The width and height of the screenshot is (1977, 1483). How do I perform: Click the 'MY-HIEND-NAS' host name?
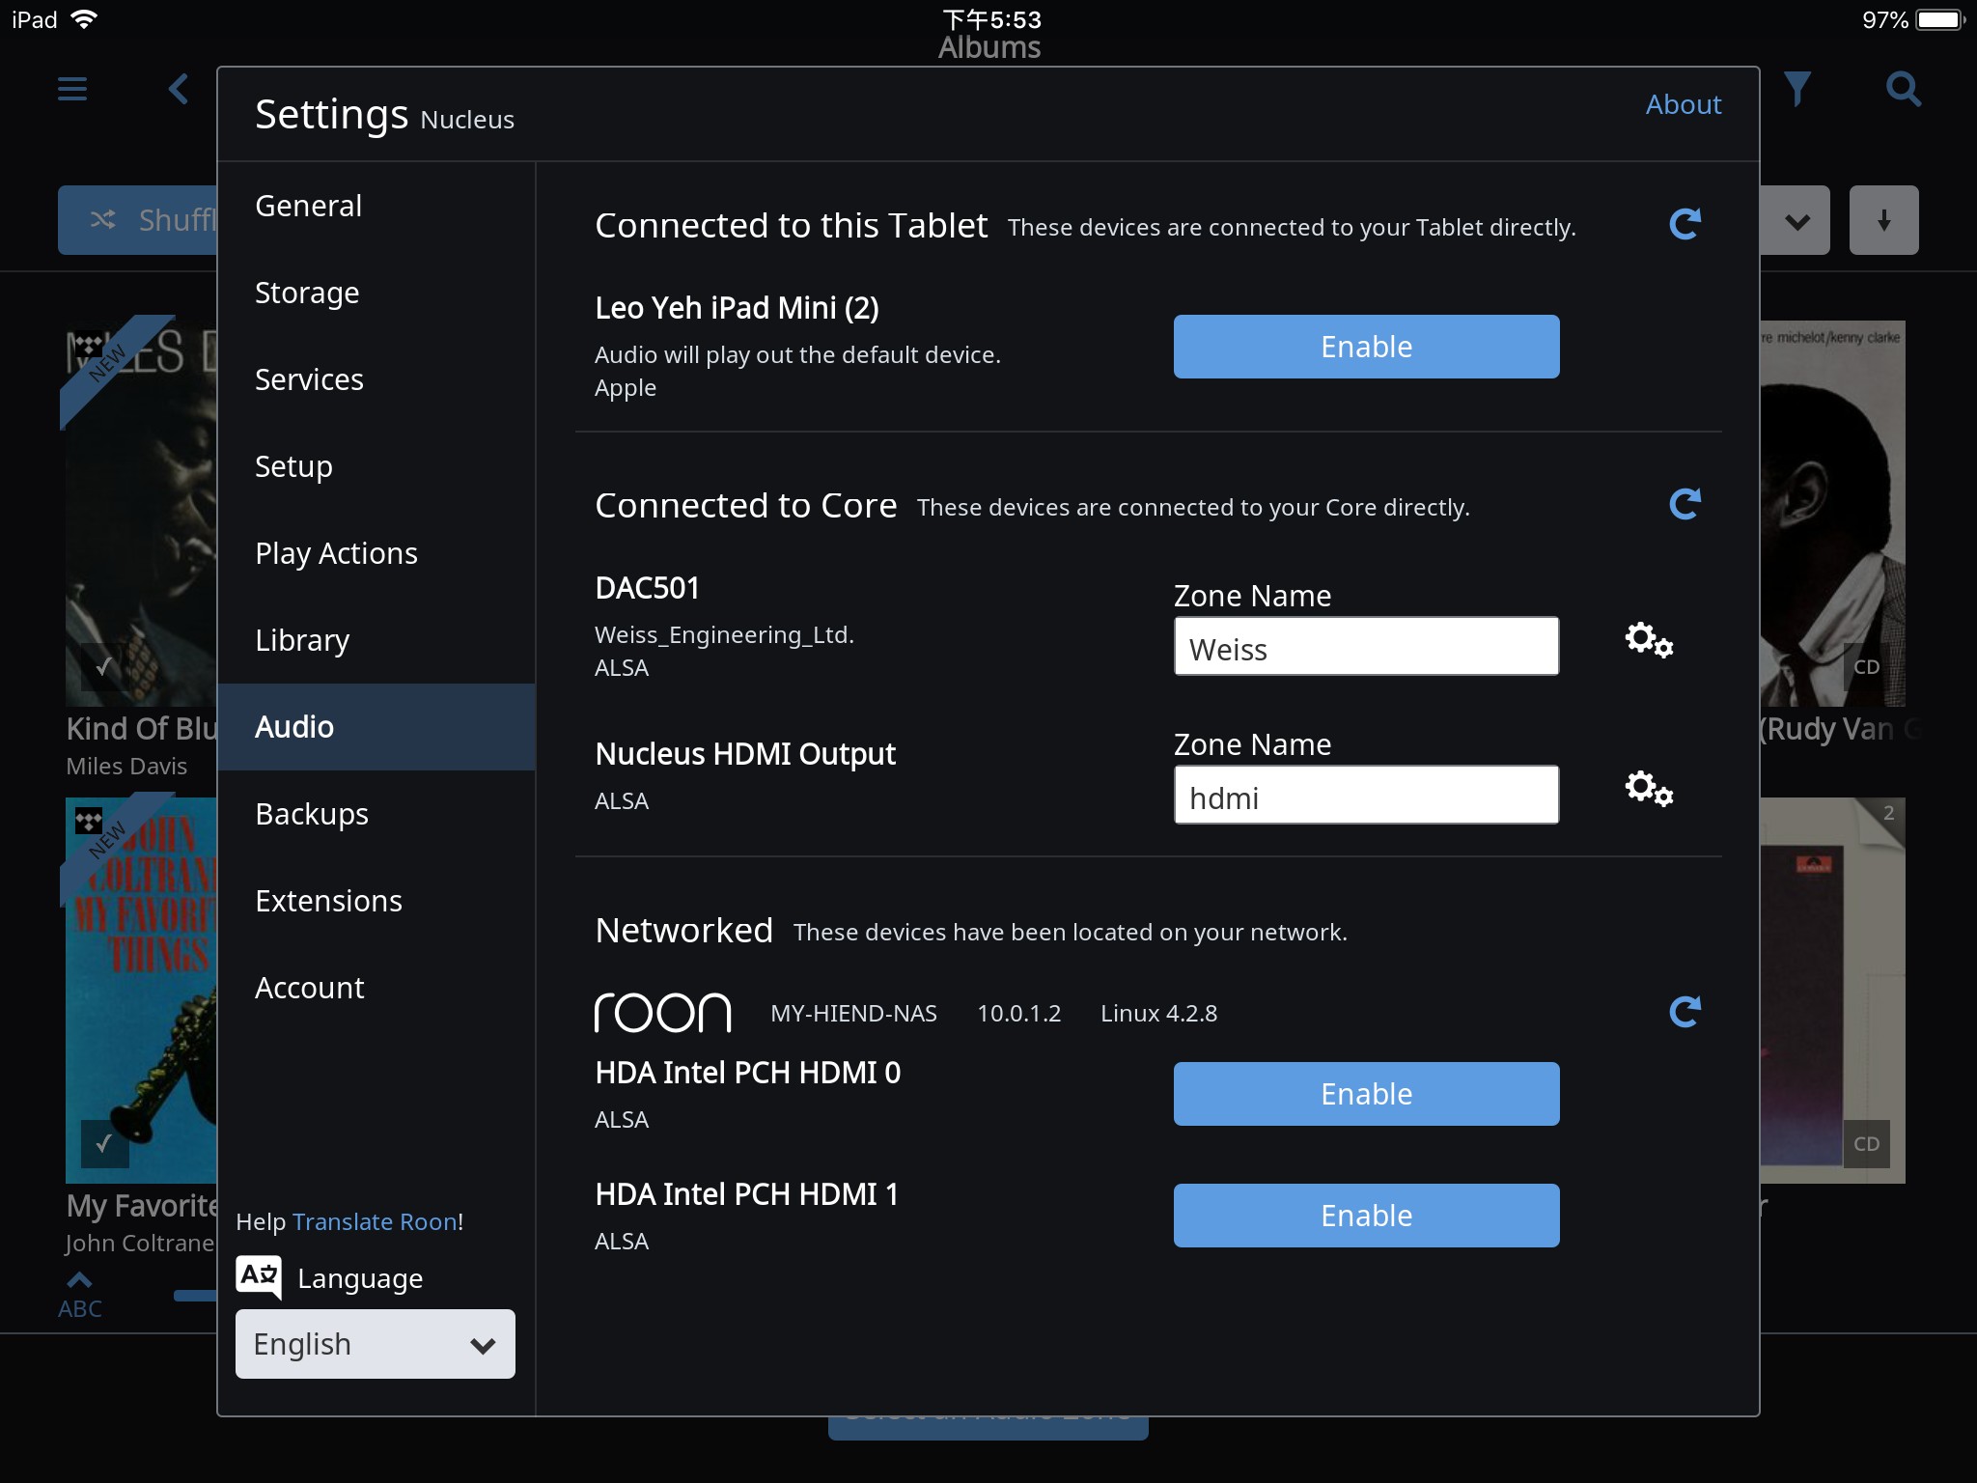(x=853, y=1013)
